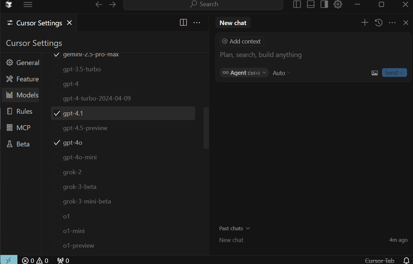Click the grok-3-beta model name
The image size is (413, 264).
(79, 187)
